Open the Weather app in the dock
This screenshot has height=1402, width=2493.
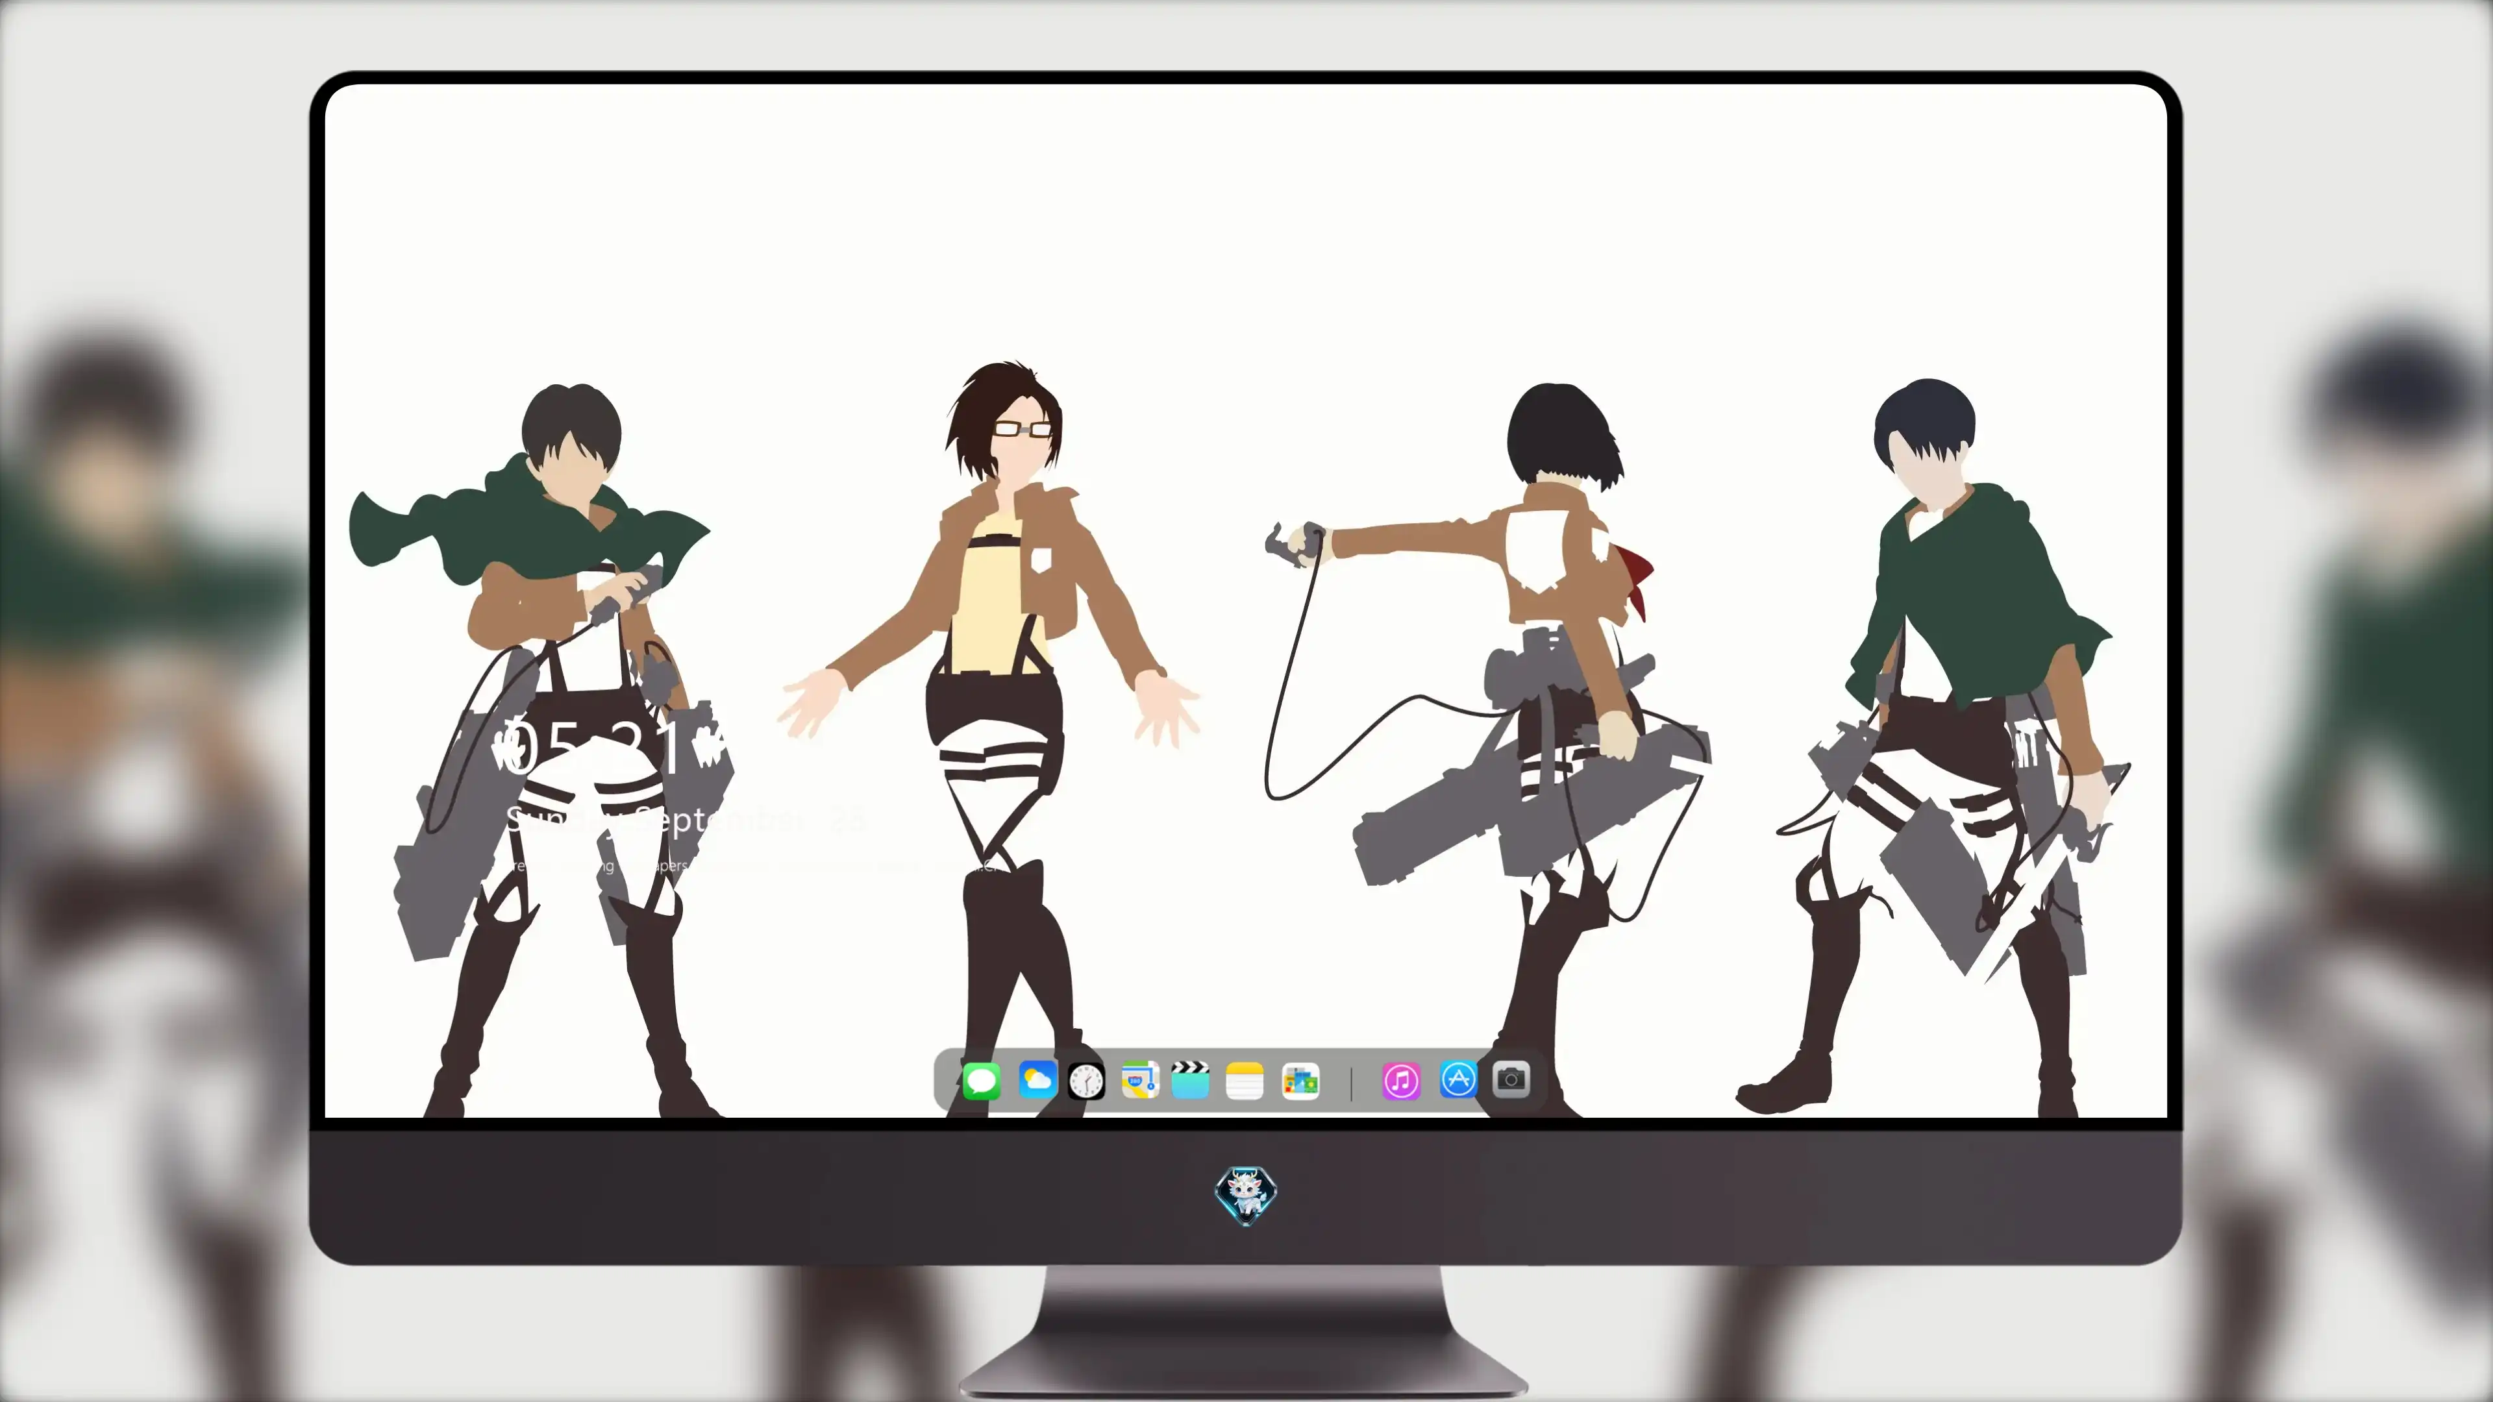pos(1037,1079)
